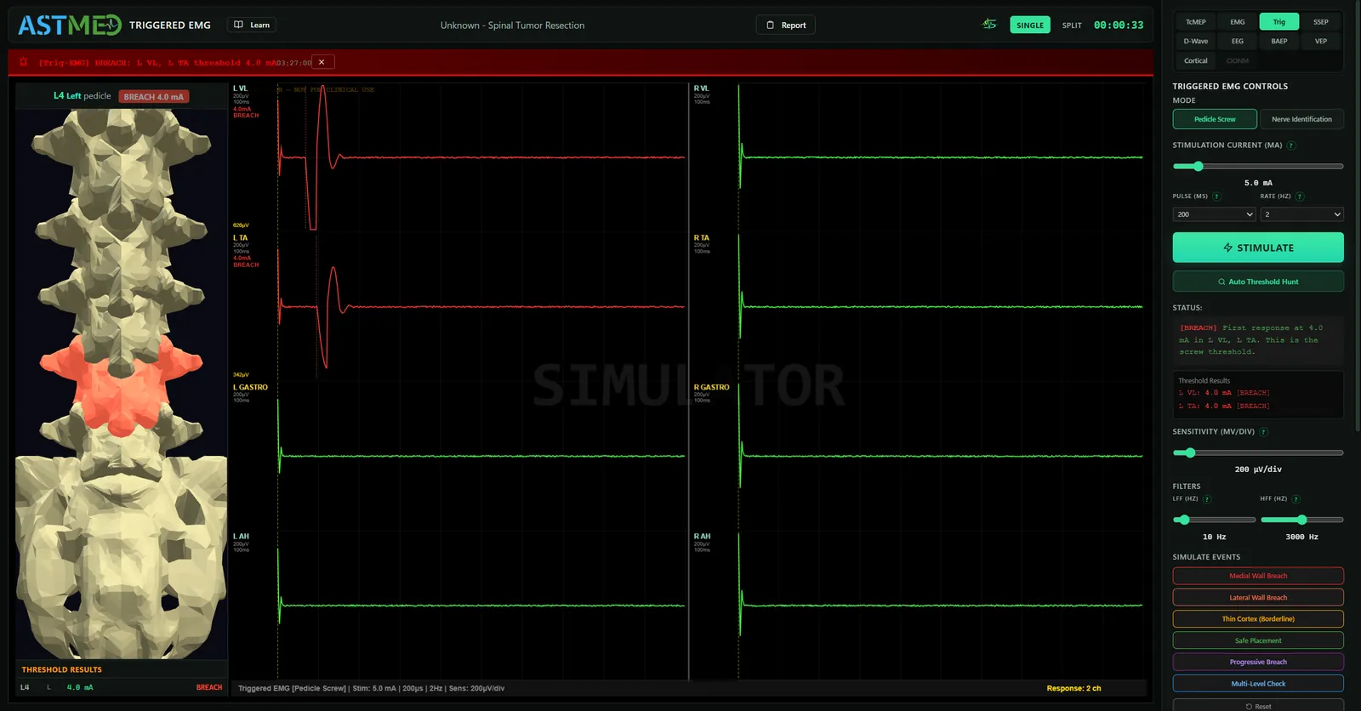This screenshot has height=711, width=1361.
Task: Select the Trig modality tab
Action: (x=1279, y=22)
